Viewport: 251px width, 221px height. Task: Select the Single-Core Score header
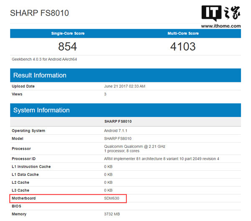point(68,33)
